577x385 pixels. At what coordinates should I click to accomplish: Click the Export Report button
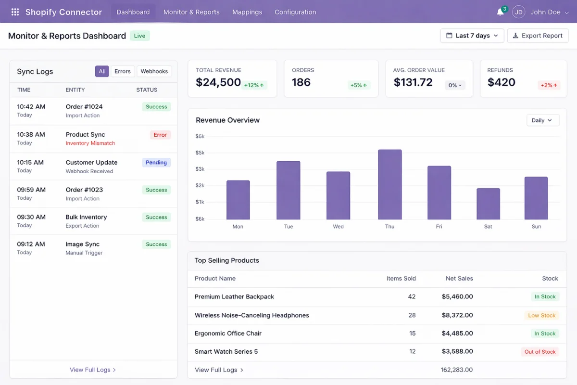point(538,36)
